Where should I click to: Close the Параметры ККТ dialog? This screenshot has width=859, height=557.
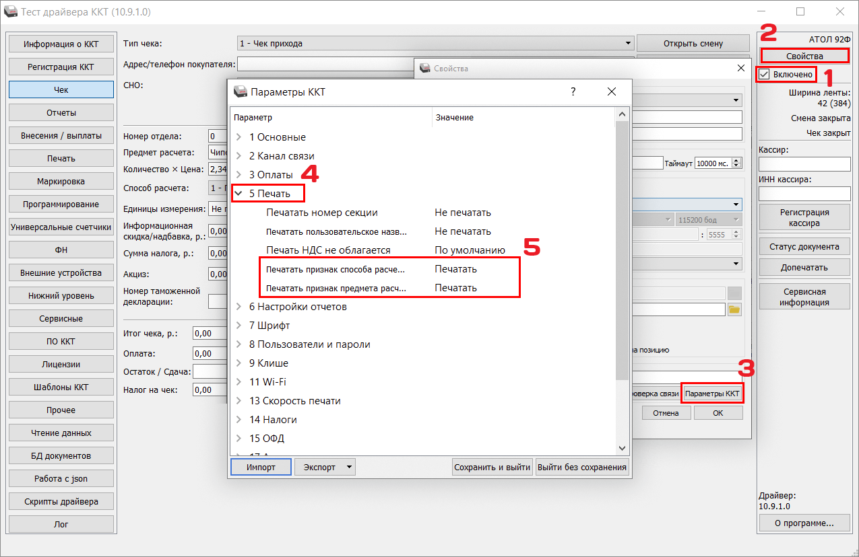(611, 91)
